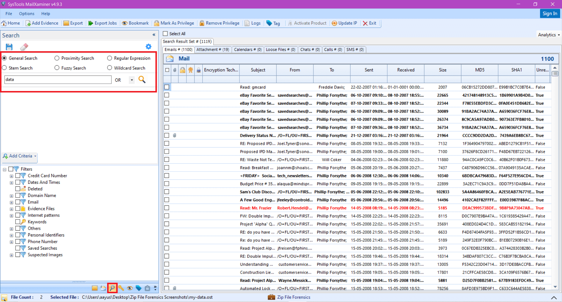Expand the Personal Identifiers filter

pyautogui.click(x=11, y=235)
